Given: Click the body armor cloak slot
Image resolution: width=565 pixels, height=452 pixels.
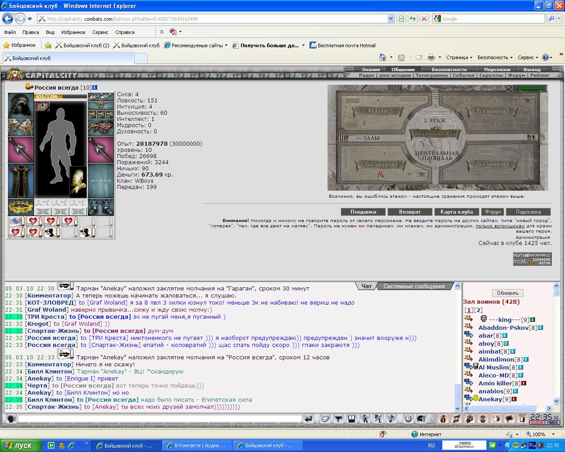Looking at the screenshot, I should tap(21, 181).
